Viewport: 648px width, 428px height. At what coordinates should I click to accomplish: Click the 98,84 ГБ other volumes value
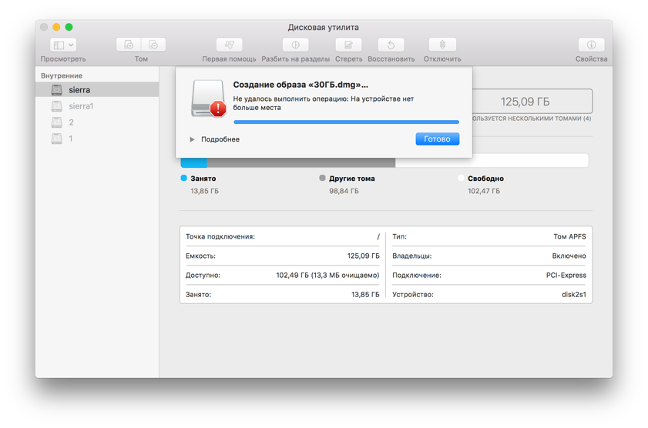(344, 191)
